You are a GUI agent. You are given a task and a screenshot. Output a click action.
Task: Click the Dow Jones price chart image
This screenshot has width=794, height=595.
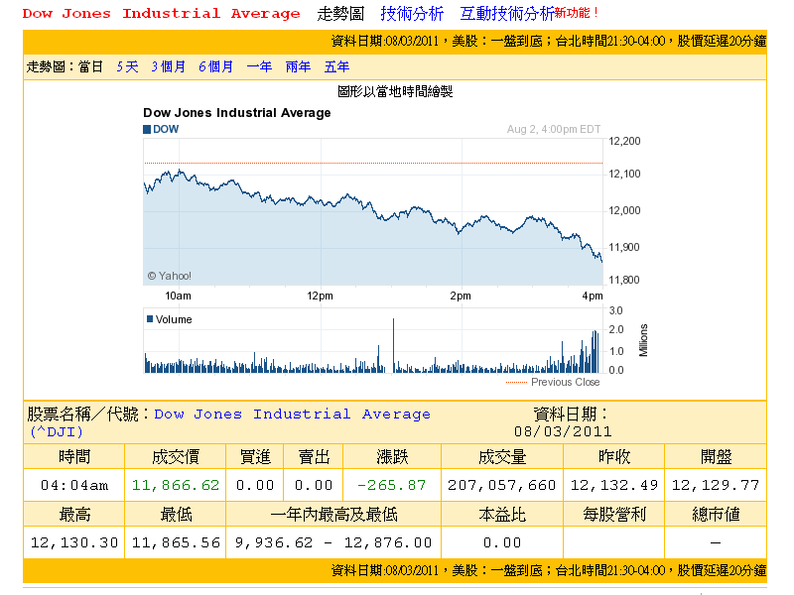[x=373, y=211]
